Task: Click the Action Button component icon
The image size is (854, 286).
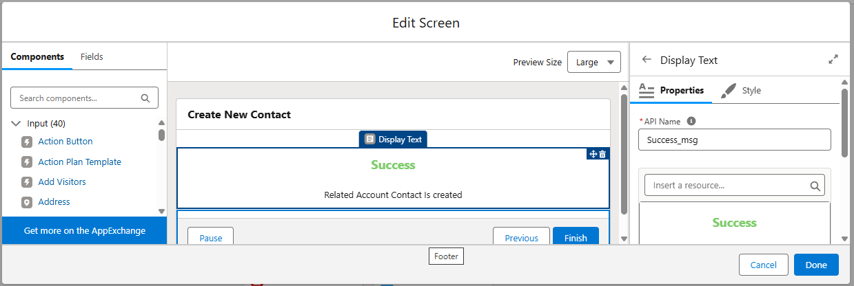Action: (27, 142)
